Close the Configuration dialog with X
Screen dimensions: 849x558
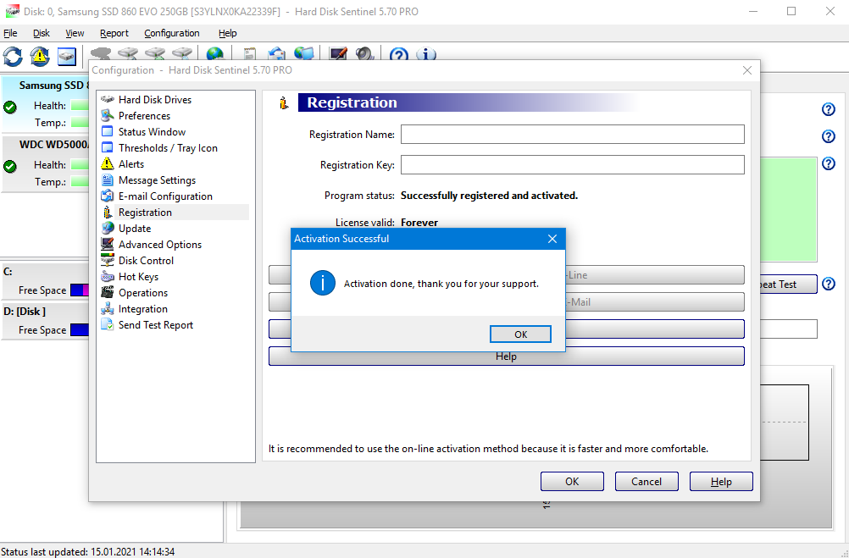tap(747, 70)
